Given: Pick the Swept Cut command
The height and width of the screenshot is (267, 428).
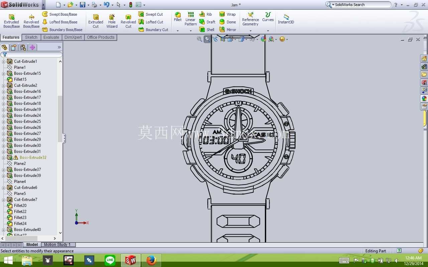Looking at the screenshot, I should pyautogui.click(x=151, y=14).
